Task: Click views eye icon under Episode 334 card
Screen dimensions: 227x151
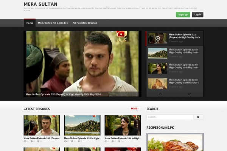Action: point(106,141)
